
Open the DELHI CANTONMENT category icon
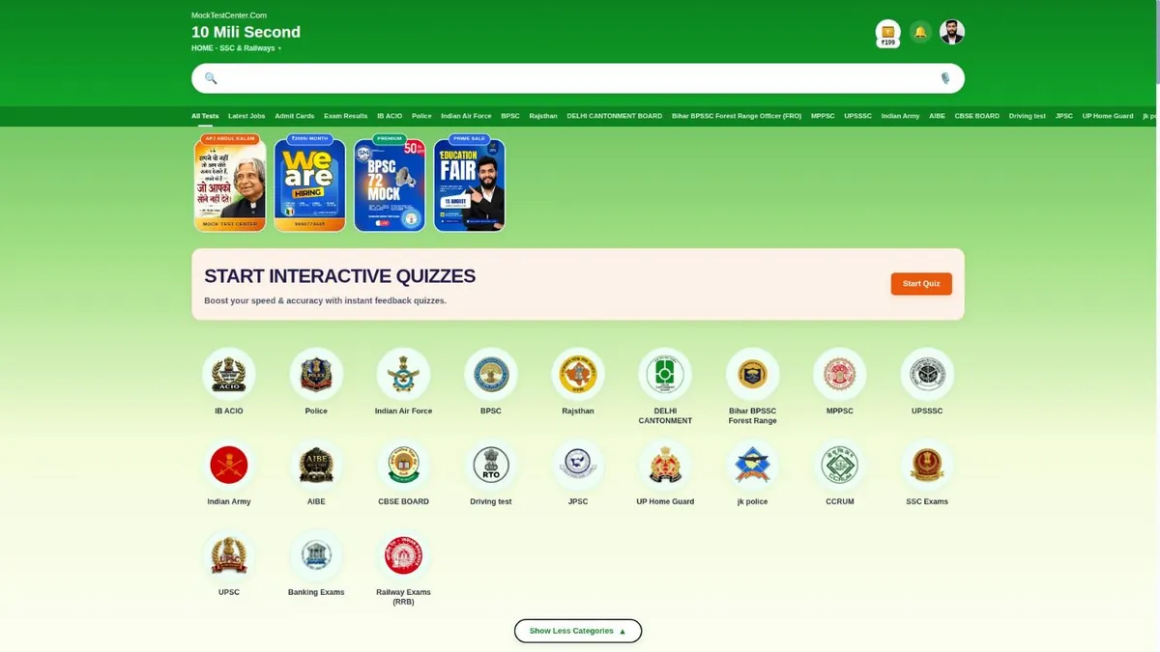(665, 375)
